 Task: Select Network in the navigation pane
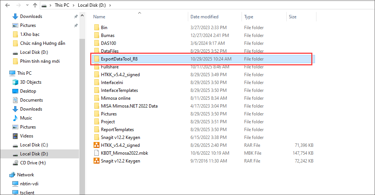[x=25, y=175]
